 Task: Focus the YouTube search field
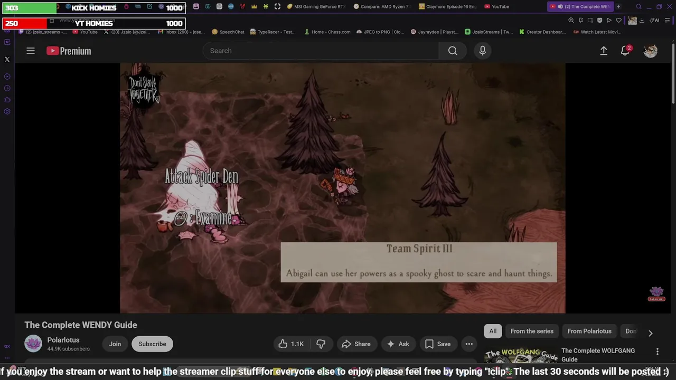[x=321, y=51]
